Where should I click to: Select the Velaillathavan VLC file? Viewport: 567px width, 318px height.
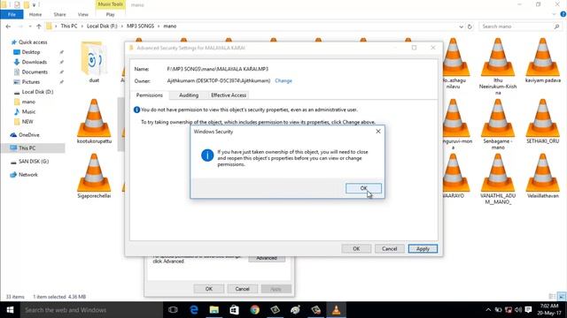[x=543, y=176]
